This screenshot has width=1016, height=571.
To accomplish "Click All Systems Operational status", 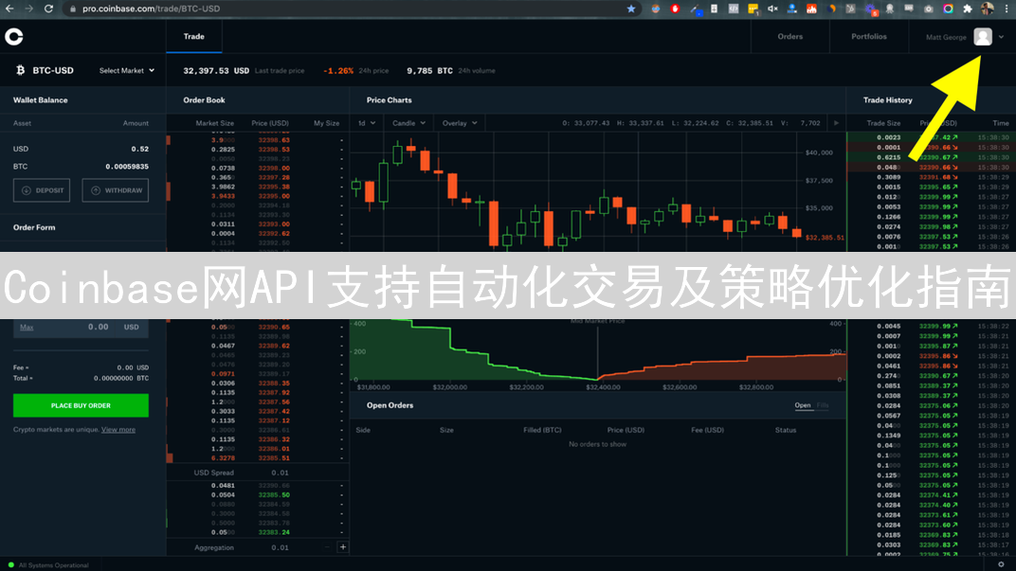I will [x=48, y=565].
